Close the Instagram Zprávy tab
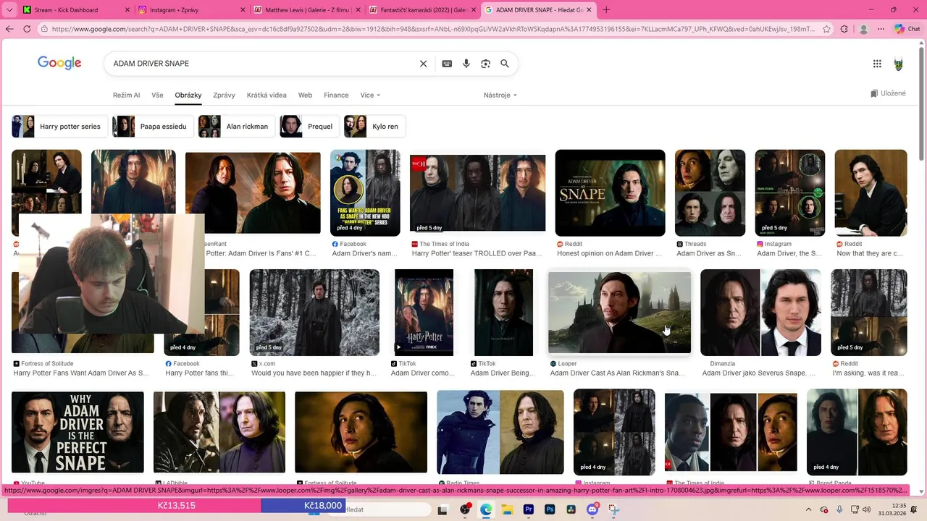The image size is (927, 521). [243, 10]
